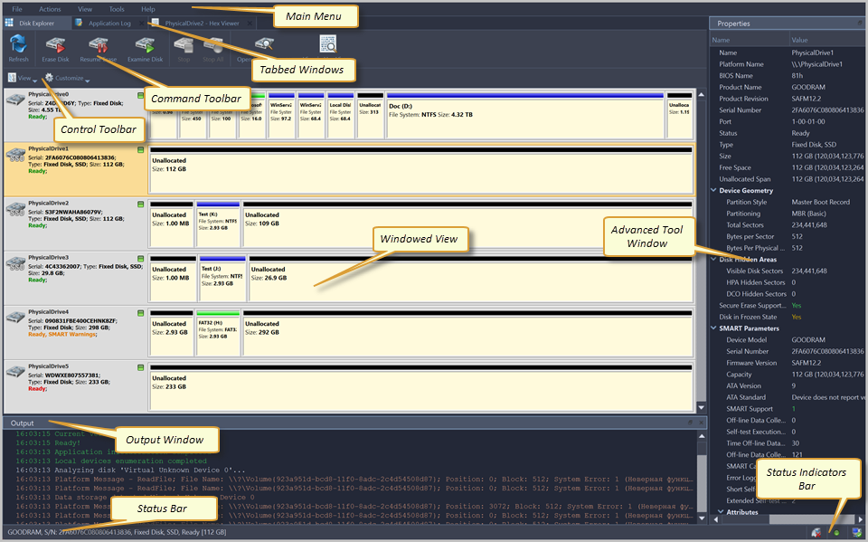Select the PhysicalDrive2 disk icon

(x=15, y=210)
